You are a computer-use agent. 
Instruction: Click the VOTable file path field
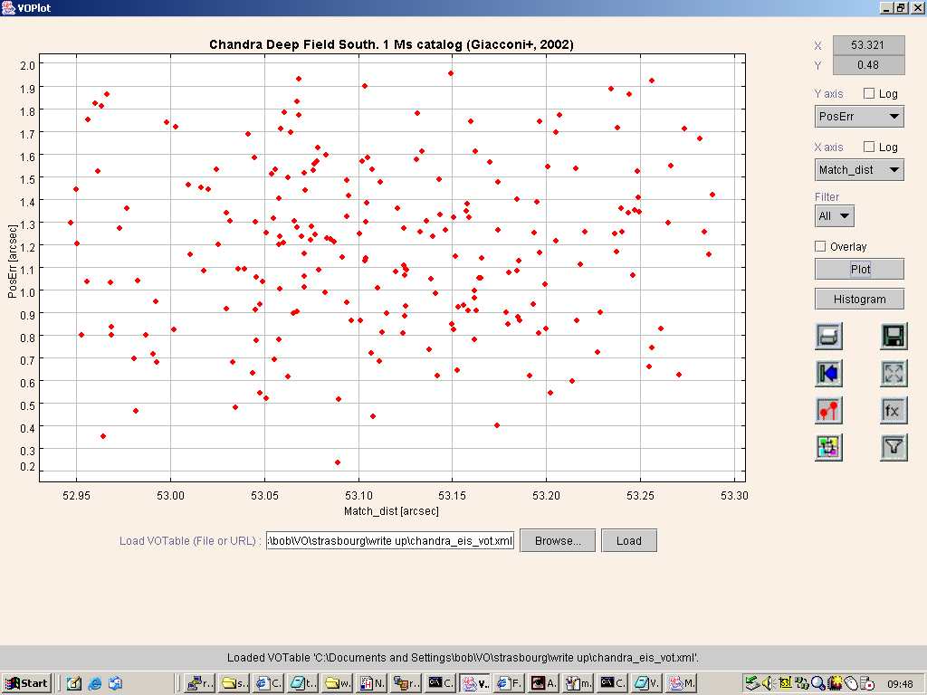click(x=390, y=541)
